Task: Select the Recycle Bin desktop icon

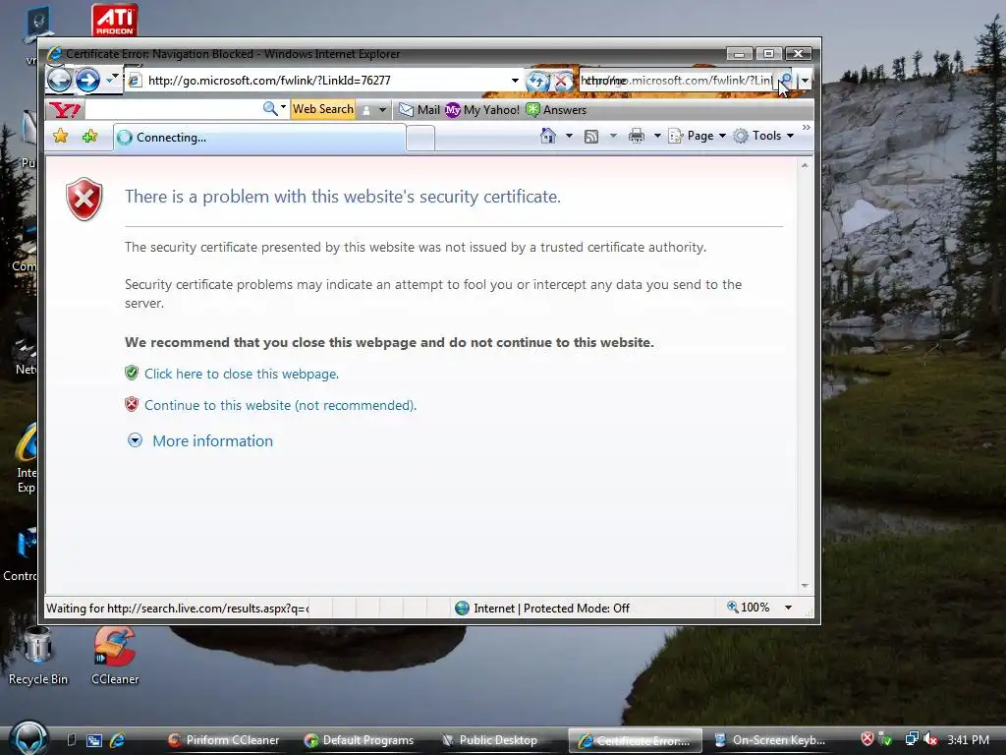Action: [37, 656]
